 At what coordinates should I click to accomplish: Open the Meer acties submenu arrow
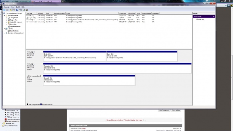coord(214,19)
